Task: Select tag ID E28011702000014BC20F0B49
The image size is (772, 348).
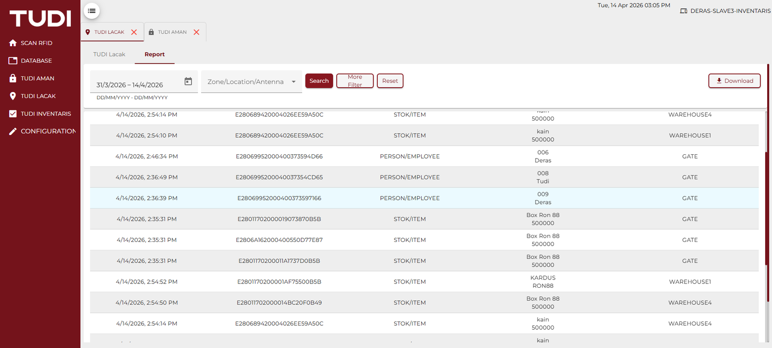Action: click(279, 303)
